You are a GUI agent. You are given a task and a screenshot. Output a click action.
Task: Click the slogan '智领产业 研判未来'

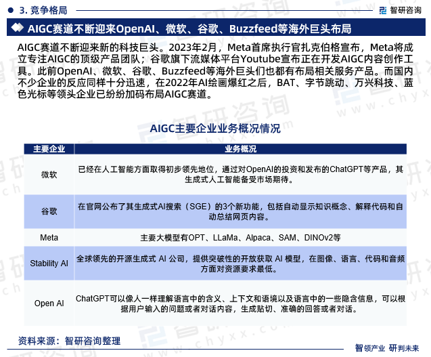(387, 348)
